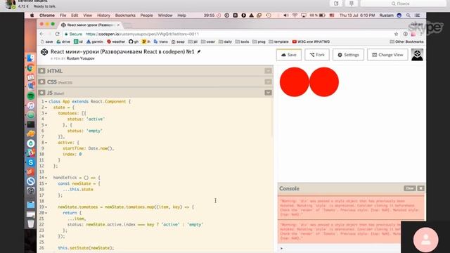
Task: Clear the Console output
Action: pos(409,188)
